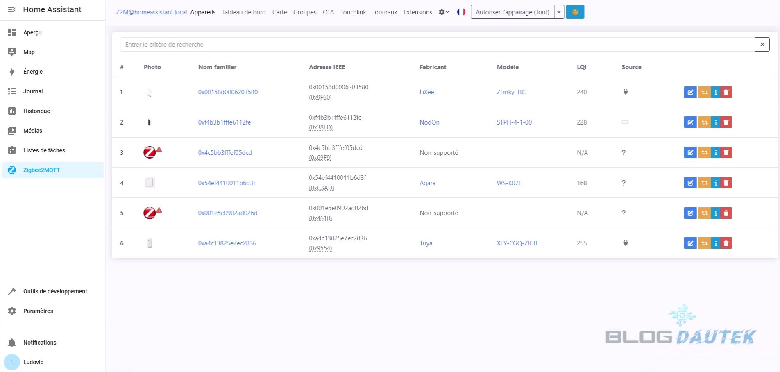Image resolution: width=780 pixels, height=372 pixels.
Task: Rename the LiXee device with the edit icon
Action: [690, 92]
